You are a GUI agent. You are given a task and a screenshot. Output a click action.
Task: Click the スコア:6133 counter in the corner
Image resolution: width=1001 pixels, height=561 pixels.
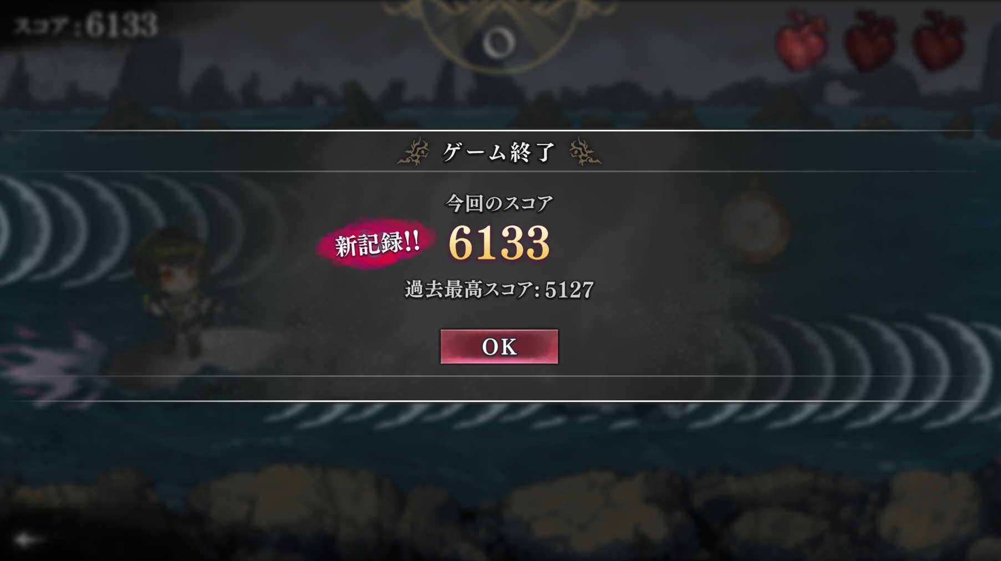pyautogui.click(x=86, y=25)
